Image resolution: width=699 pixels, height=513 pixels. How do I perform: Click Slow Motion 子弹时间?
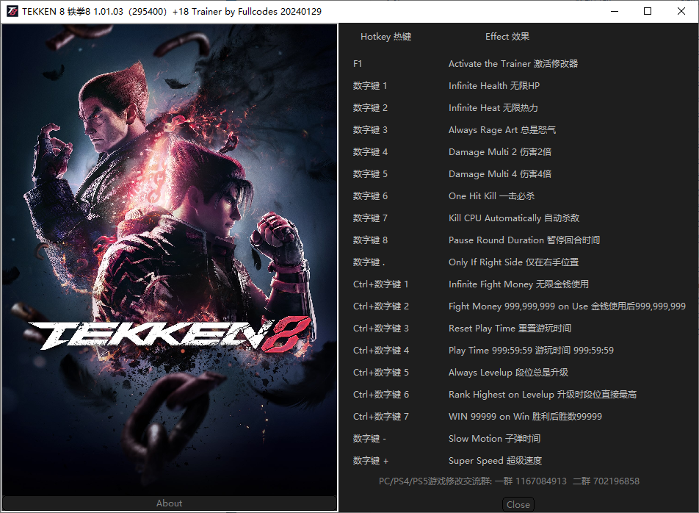494,439
